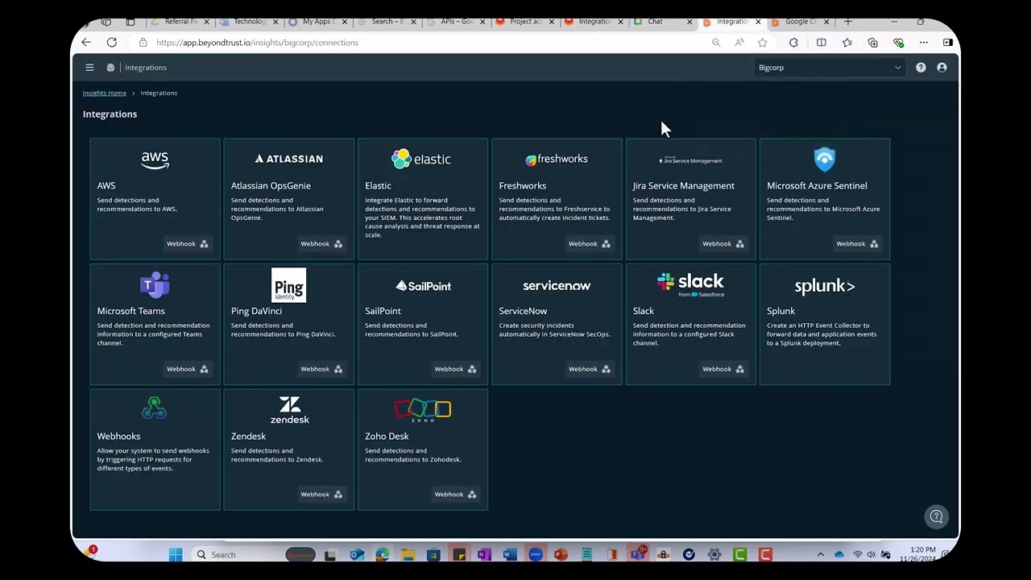Bookmark page with the star icon

[762, 43]
